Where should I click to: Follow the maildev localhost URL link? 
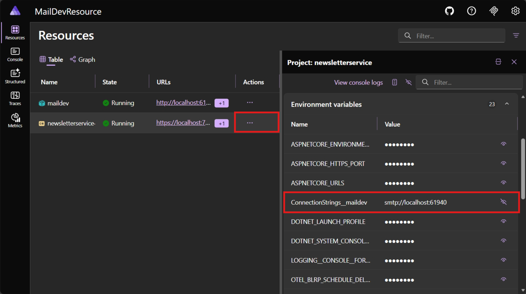[183, 102]
